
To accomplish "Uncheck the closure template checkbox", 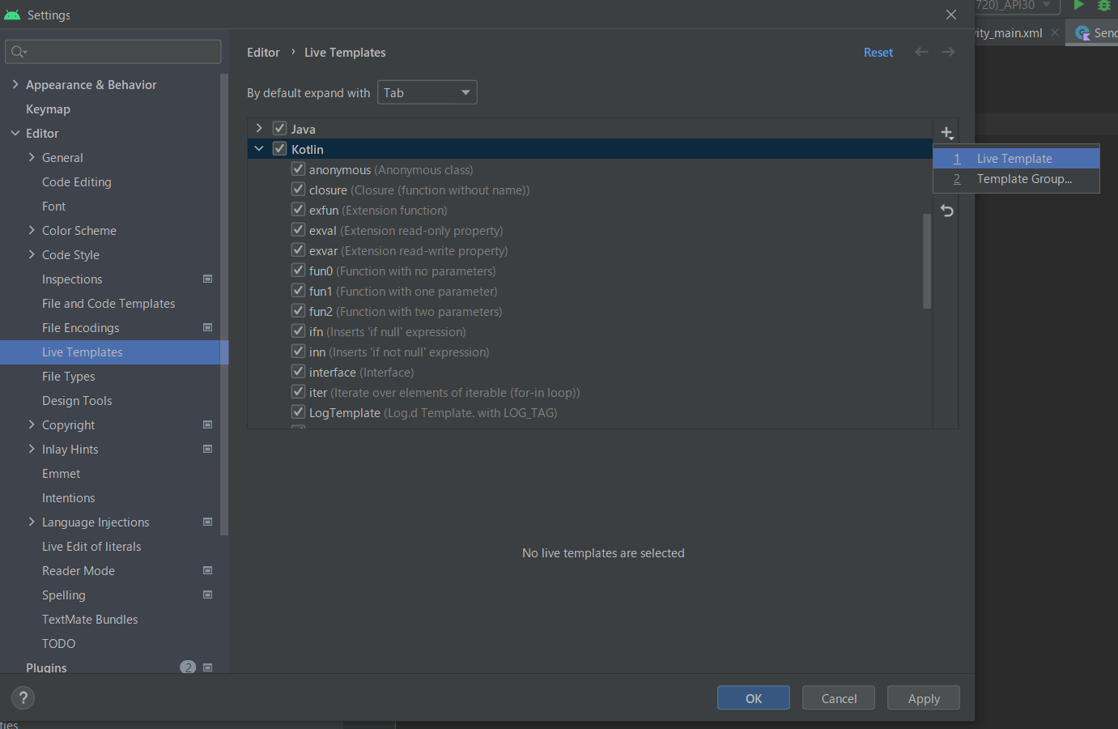I will click(298, 189).
